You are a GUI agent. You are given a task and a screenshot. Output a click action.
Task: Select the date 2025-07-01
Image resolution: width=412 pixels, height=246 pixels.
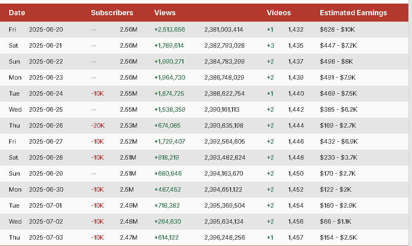pos(45,206)
